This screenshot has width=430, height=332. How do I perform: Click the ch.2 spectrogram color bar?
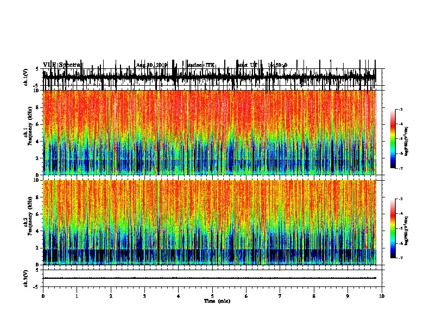tap(393, 228)
